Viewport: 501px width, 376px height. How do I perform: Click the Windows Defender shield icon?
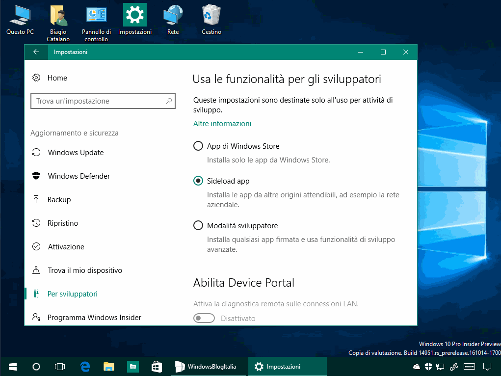[x=36, y=176]
